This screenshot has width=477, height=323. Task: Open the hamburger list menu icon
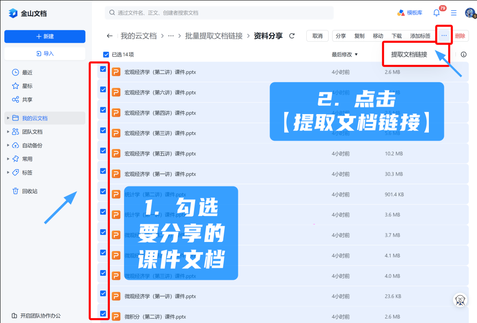pos(454,13)
